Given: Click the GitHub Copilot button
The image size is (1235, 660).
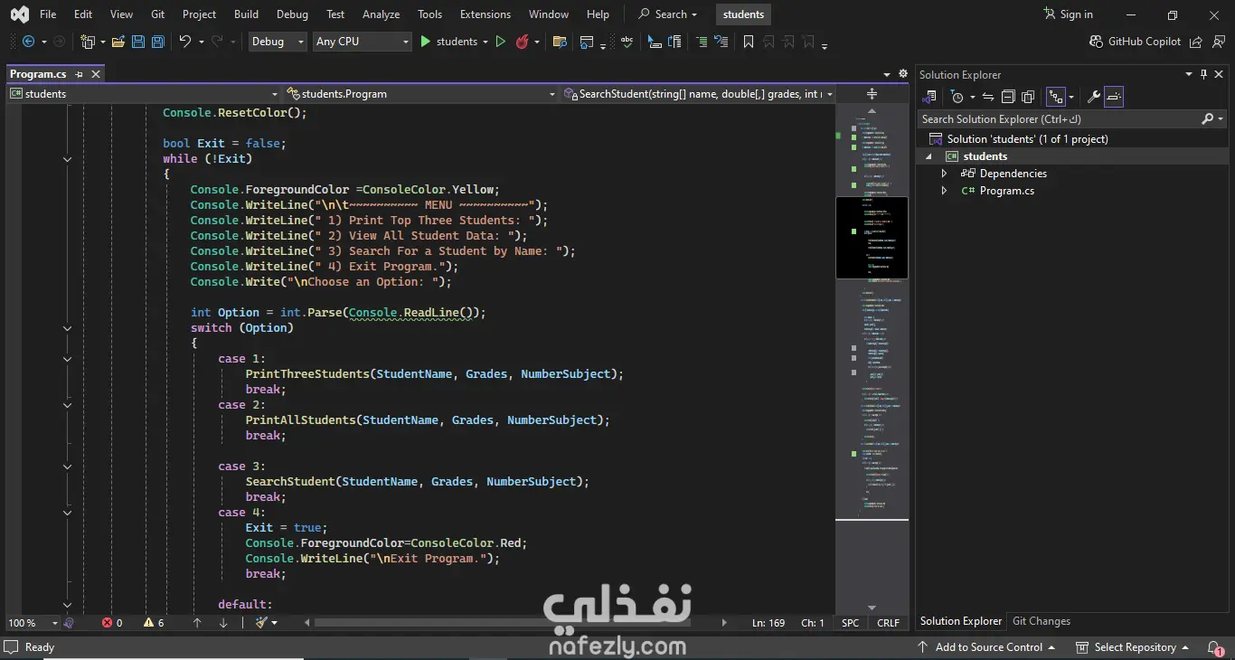Looking at the screenshot, I should [1135, 42].
